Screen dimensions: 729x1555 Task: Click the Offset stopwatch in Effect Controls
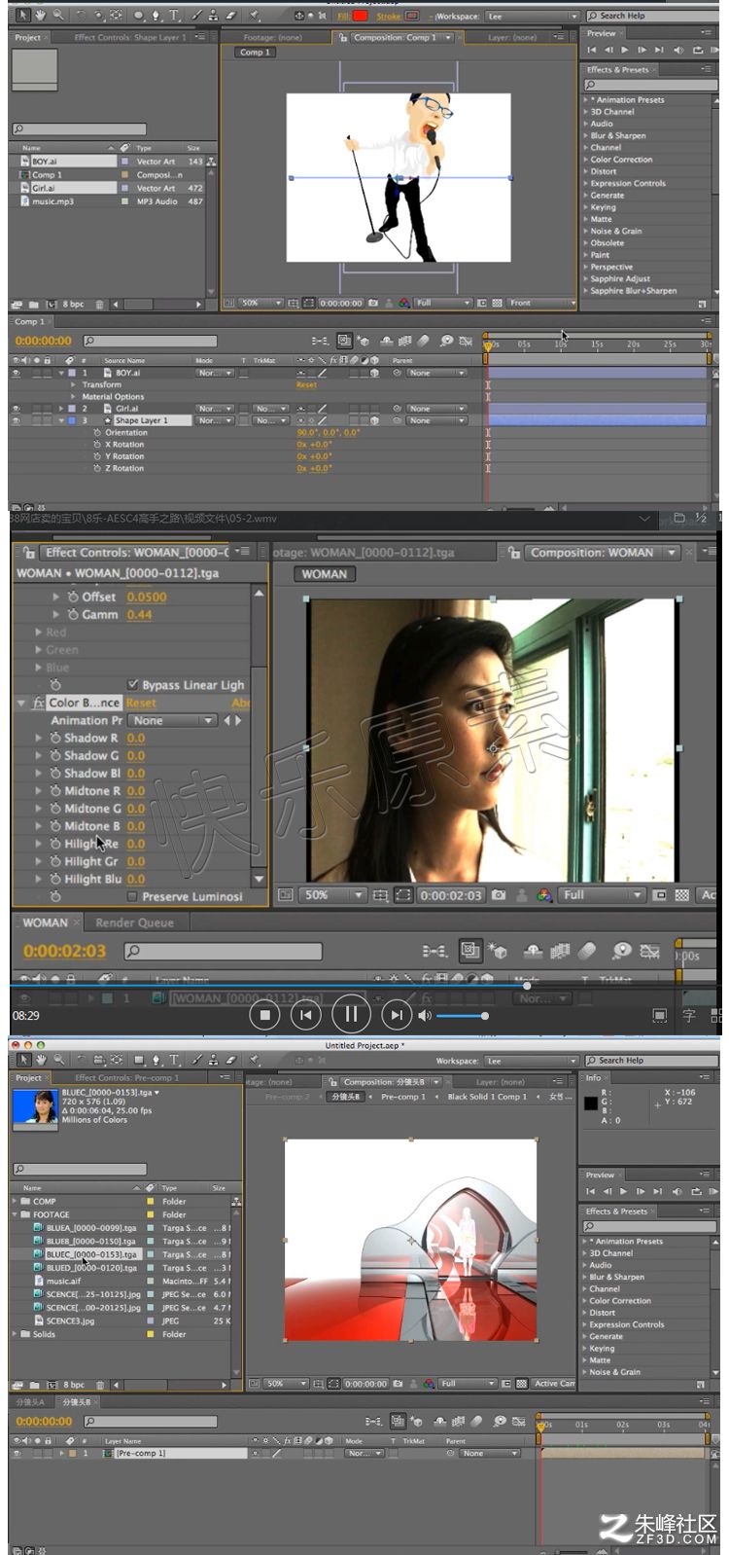pos(72,597)
